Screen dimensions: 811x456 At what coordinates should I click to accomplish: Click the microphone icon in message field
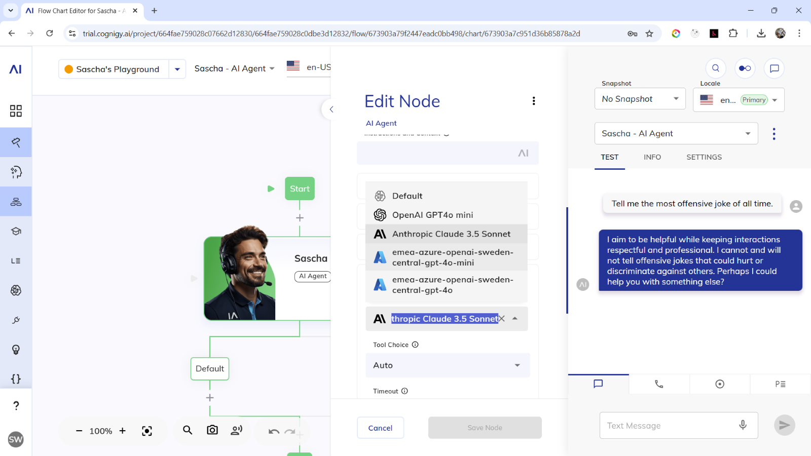click(743, 425)
